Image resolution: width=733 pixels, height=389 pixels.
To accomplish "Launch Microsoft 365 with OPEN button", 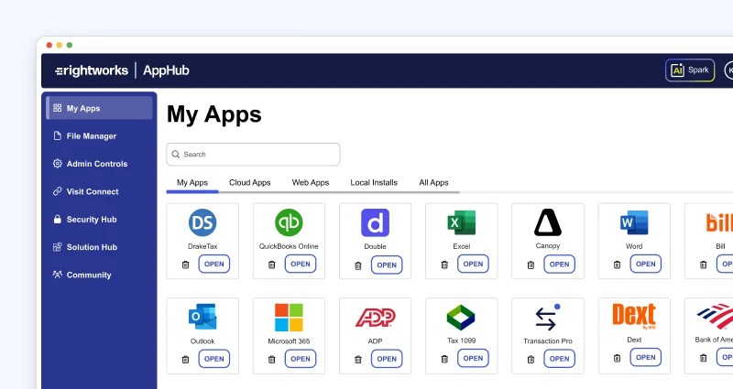I will 301,359.
